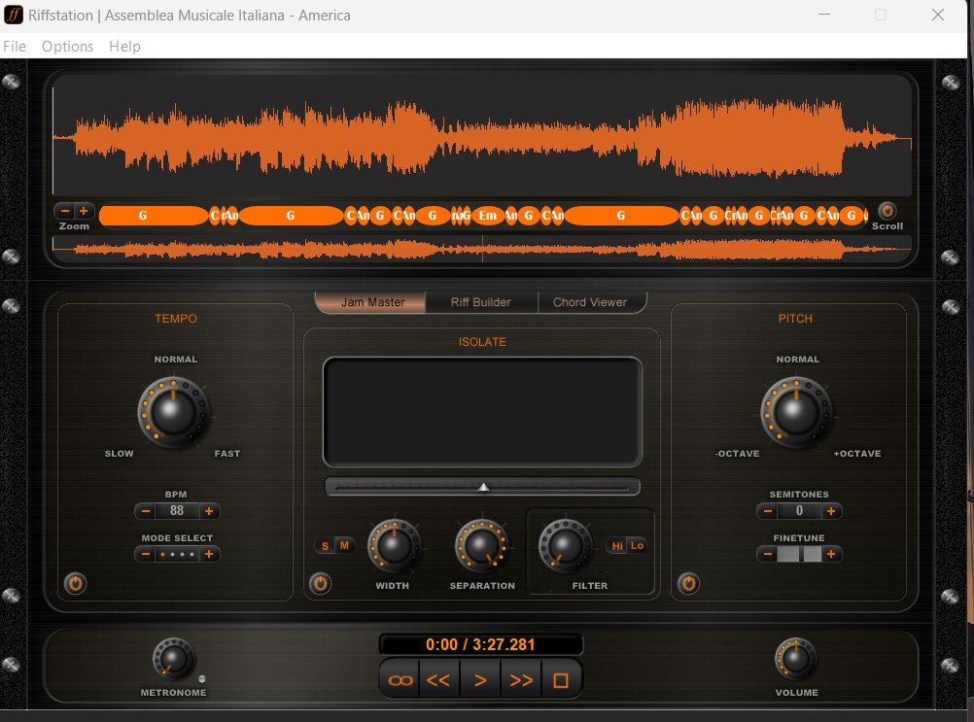Click the Isolate display screen
Screen dimensions: 974x722
coord(482,412)
